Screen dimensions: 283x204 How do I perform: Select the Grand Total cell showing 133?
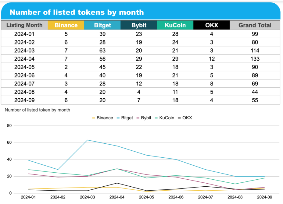(x=255, y=58)
